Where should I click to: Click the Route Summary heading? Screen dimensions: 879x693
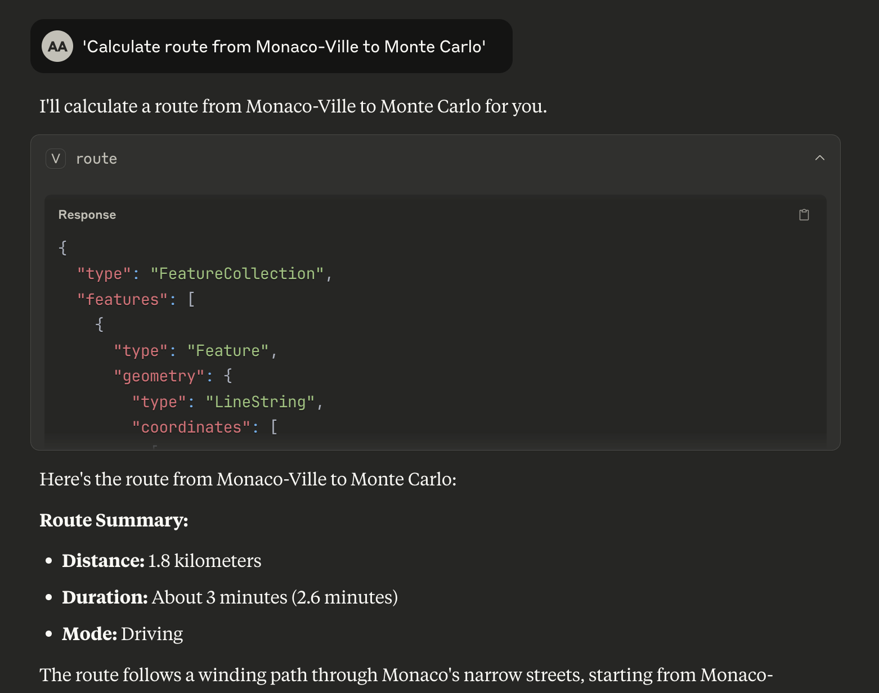pos(114,520)
